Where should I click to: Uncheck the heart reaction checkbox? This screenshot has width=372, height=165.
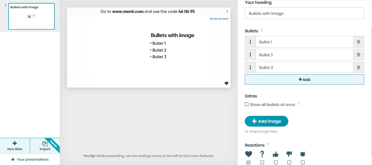pyautogui.click(x=249, y=163)
